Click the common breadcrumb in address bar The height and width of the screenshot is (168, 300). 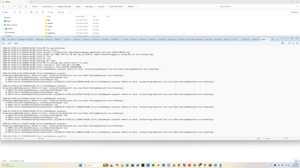[x=101, y=7]
